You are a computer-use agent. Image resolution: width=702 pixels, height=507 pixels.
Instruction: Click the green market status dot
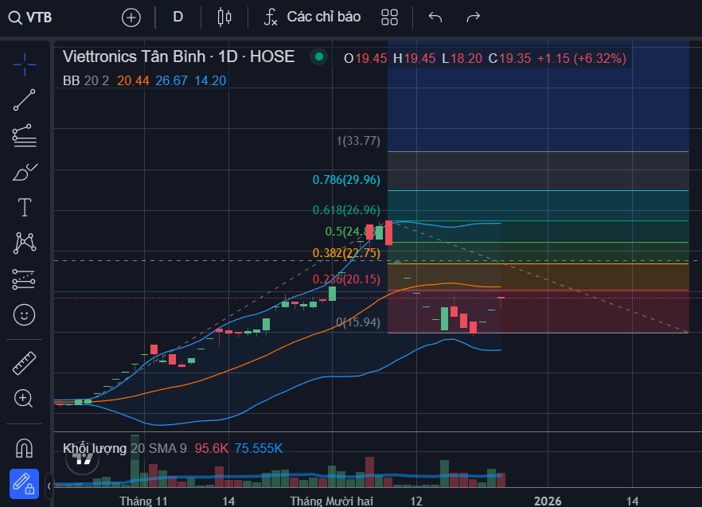tap(319, 57)
